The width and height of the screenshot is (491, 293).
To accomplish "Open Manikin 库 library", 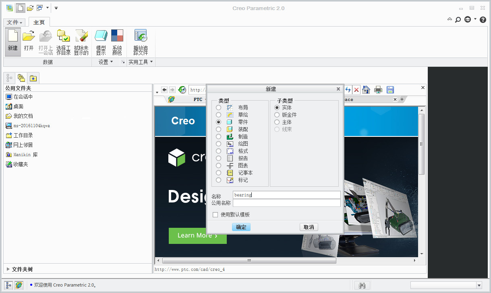I will 22,155.
